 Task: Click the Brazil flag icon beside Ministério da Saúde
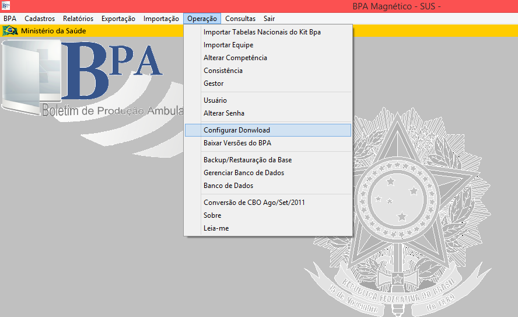pos(10,30)
